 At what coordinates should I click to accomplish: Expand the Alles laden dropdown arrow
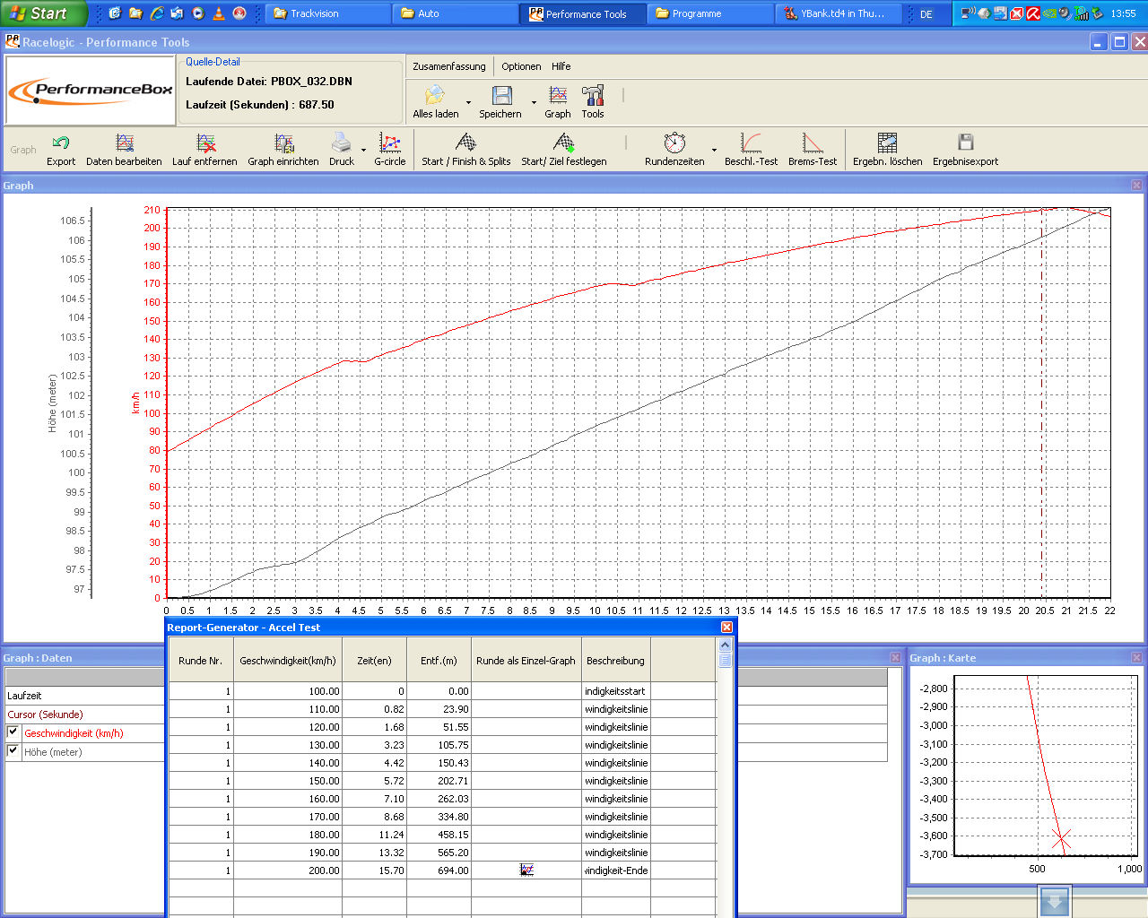[x=468, y=102]
